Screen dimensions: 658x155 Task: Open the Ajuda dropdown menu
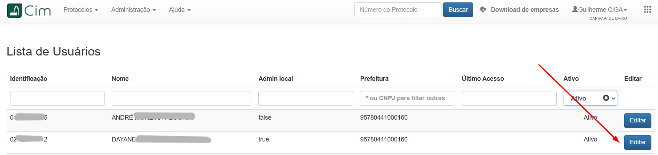point(180,10)
